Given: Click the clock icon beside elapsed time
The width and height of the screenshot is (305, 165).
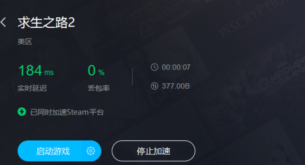Looking at the screenshot, I should tap(154, 67).
